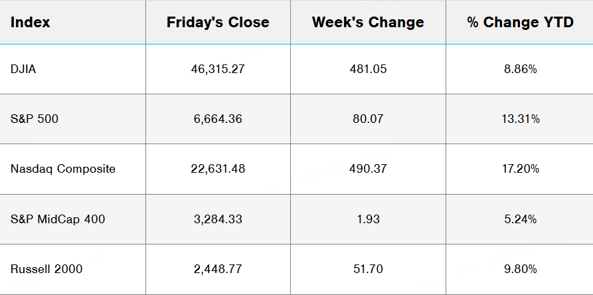Select the Week's Change column header
The height and width of the screenshot is (295, 593).
click(368, 22)
